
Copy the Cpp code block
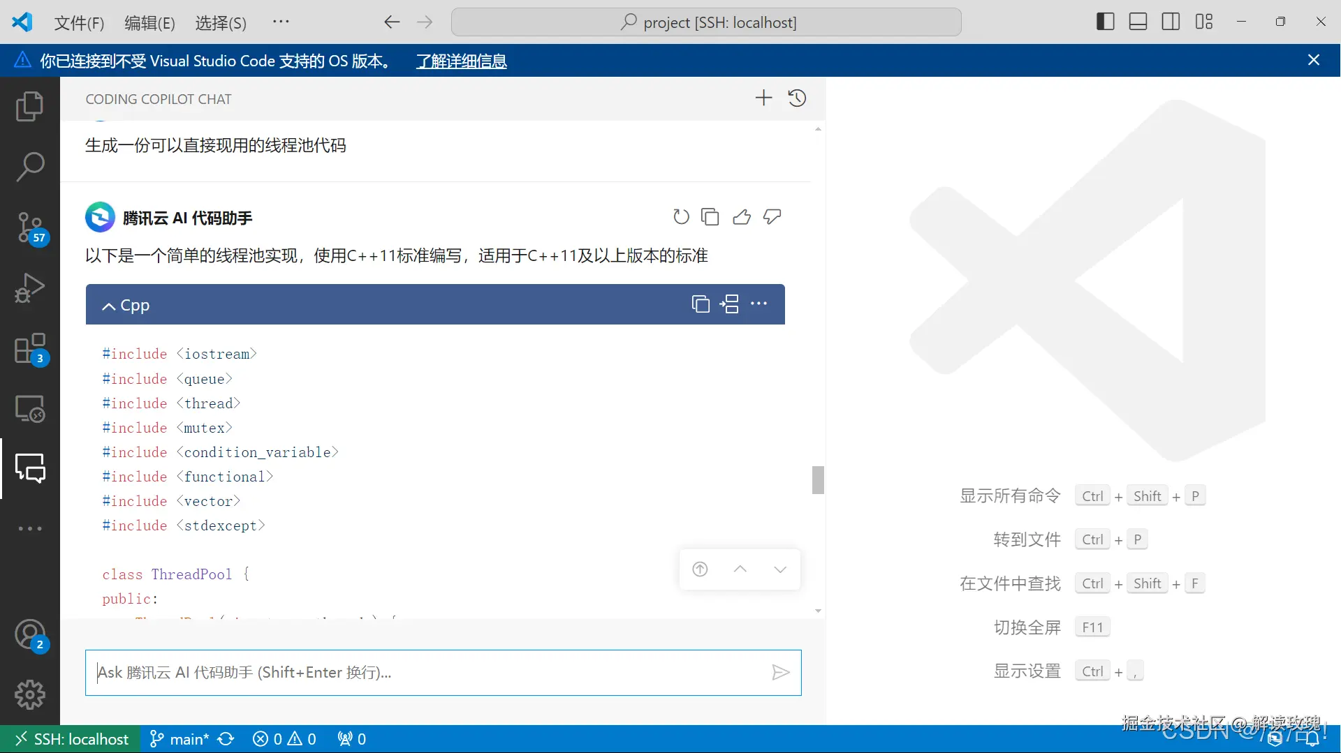pos(701,304)
